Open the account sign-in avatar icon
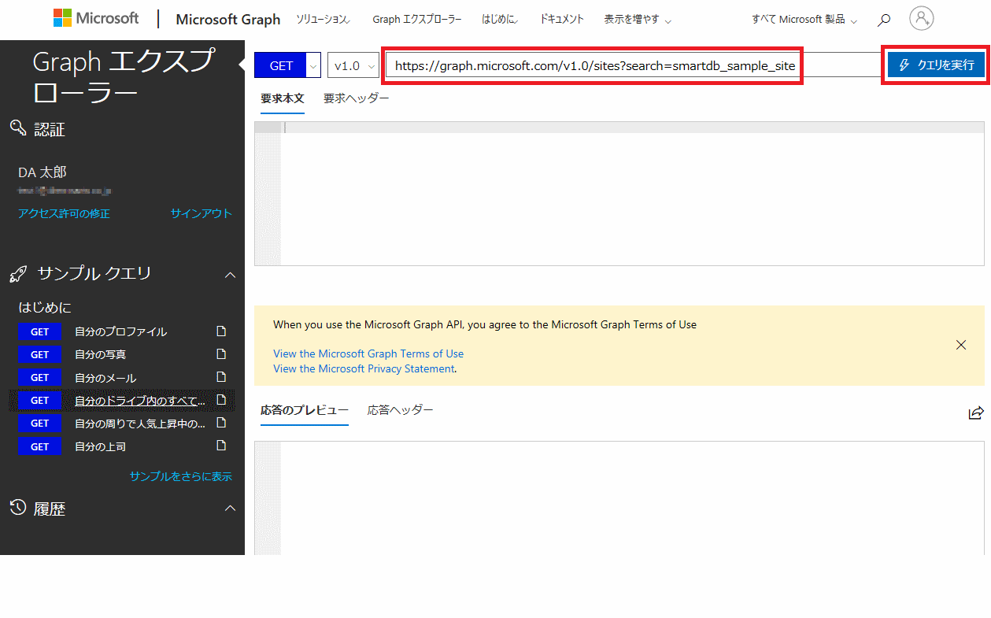Screen dimensions: 991x618 point(921,18)
